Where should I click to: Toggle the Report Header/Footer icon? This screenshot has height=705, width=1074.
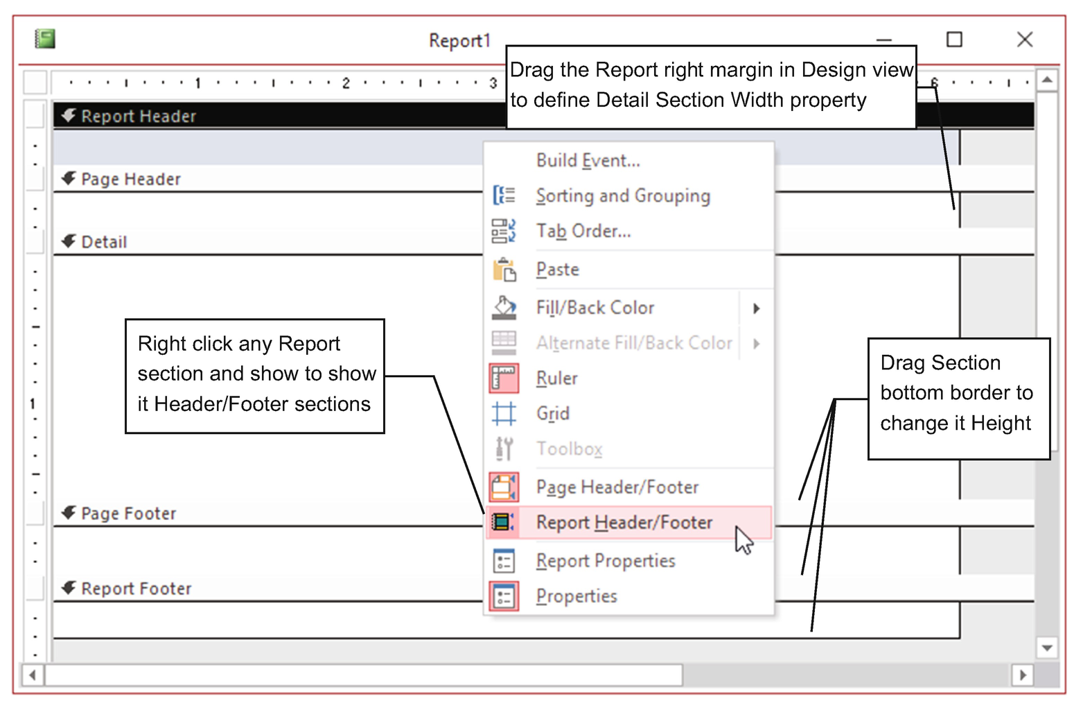point(504,522)
